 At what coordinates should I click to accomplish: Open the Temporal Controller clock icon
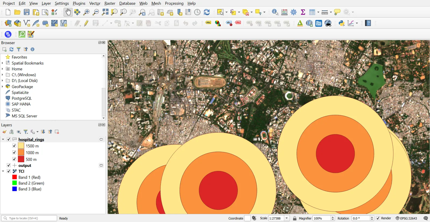click(x=197, y=12)
